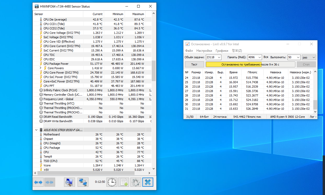Click round icon beside DRAM Read Bandwidth
Image resolution: width=325 pixels, height=195 pixels.
pyautogui.click(x=41, y=117)
